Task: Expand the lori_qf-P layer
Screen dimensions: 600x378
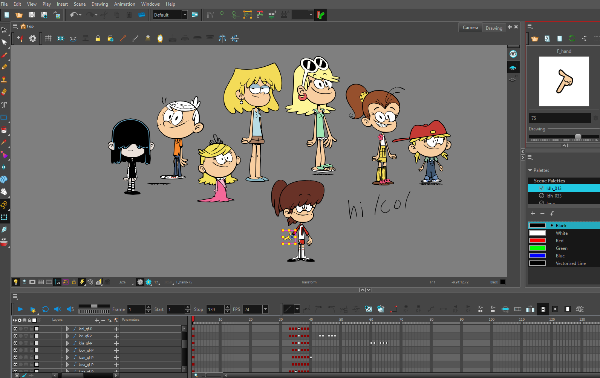Action: tap(67, 336)
